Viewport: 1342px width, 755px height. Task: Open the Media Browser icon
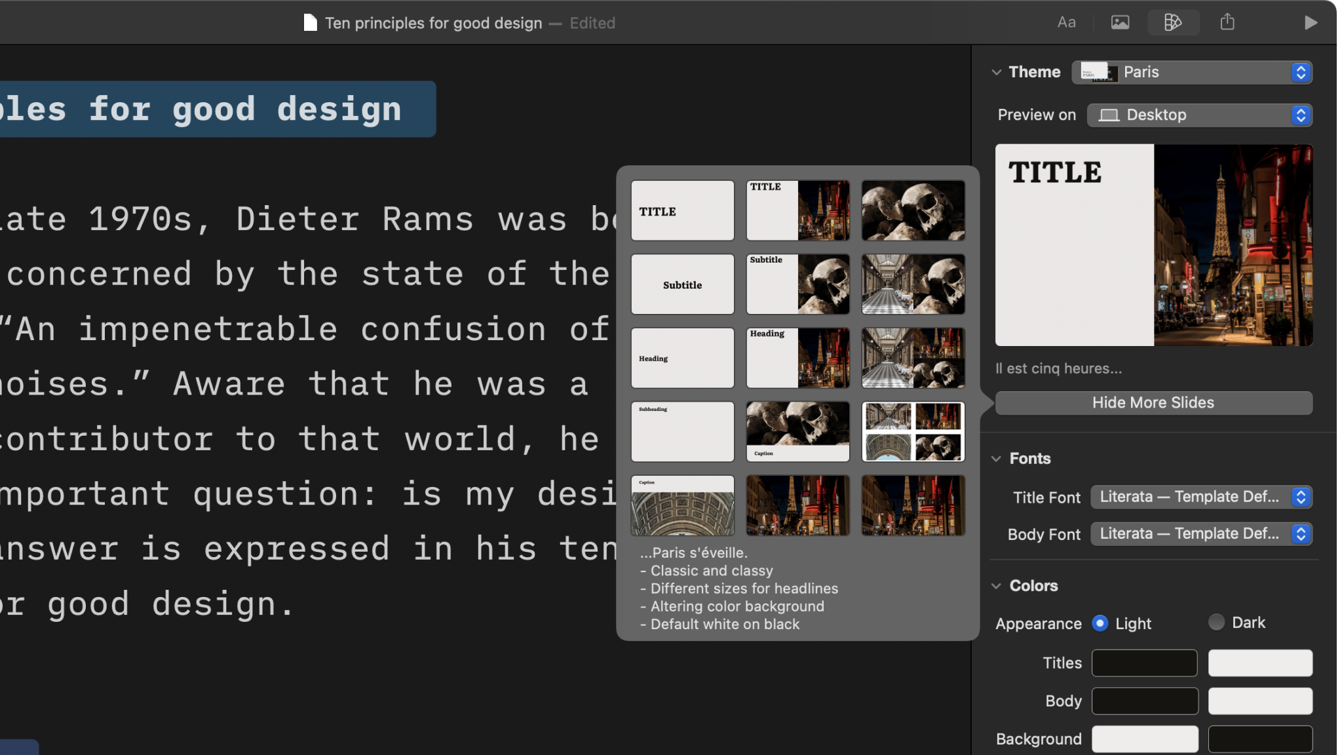point(1119,21)
